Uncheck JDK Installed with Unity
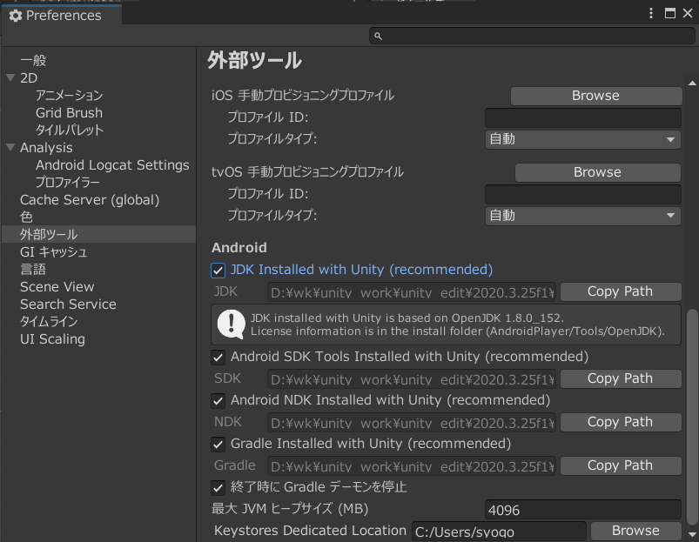 (x=218, y=271)
